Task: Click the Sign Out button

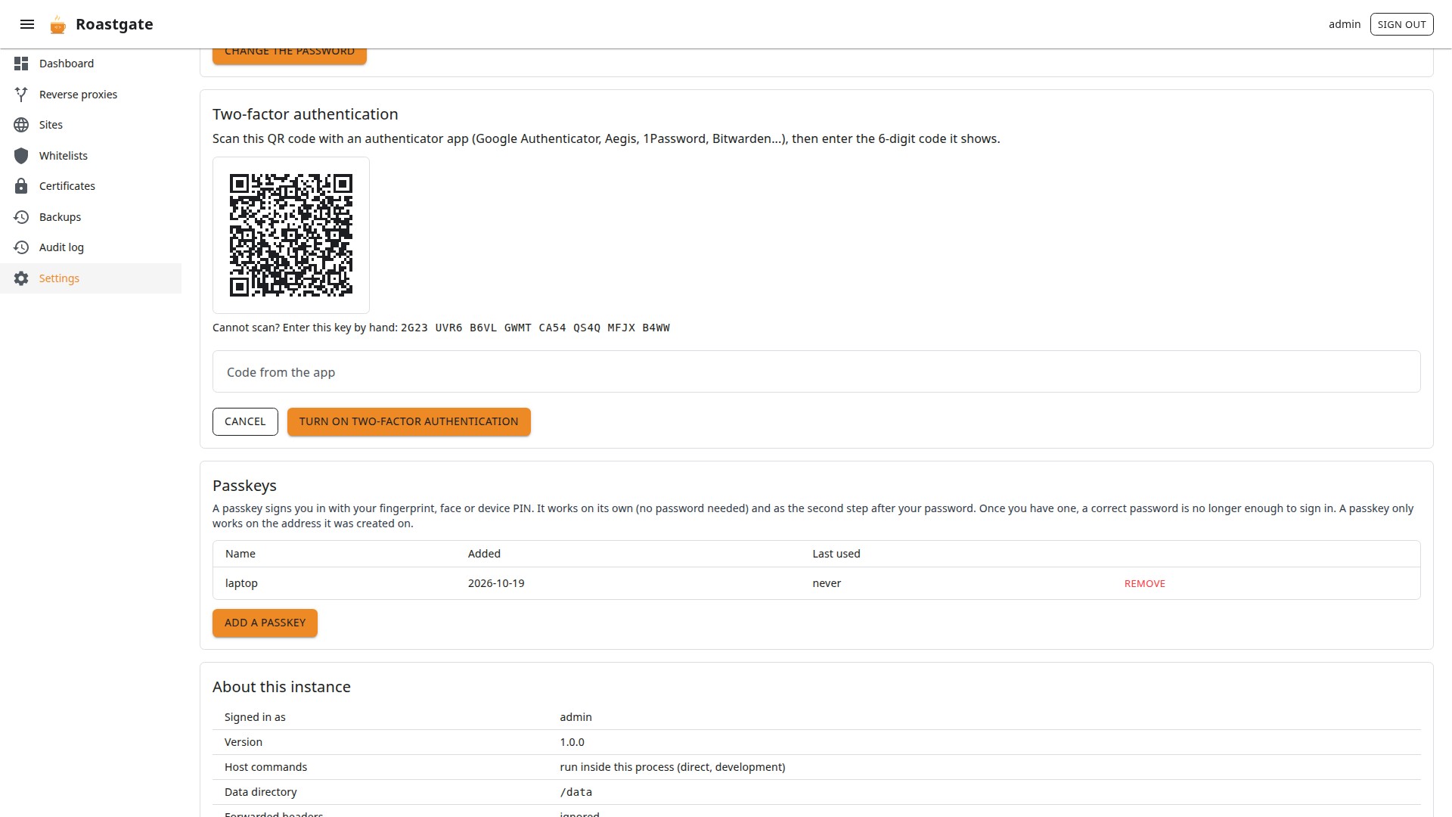Action: click(x=1401, y=24)
